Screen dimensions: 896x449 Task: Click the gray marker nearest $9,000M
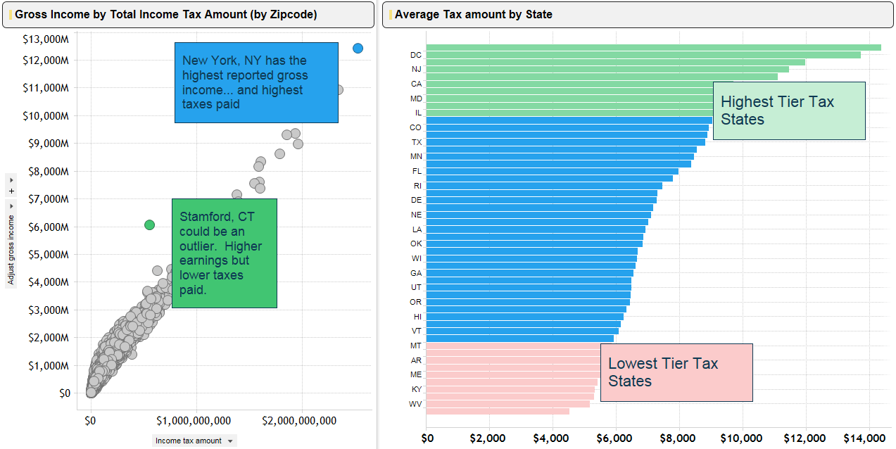pos(298,144)
